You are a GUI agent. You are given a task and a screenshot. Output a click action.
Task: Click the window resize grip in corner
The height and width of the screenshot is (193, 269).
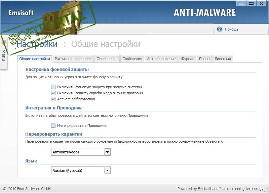coord(266,190)
